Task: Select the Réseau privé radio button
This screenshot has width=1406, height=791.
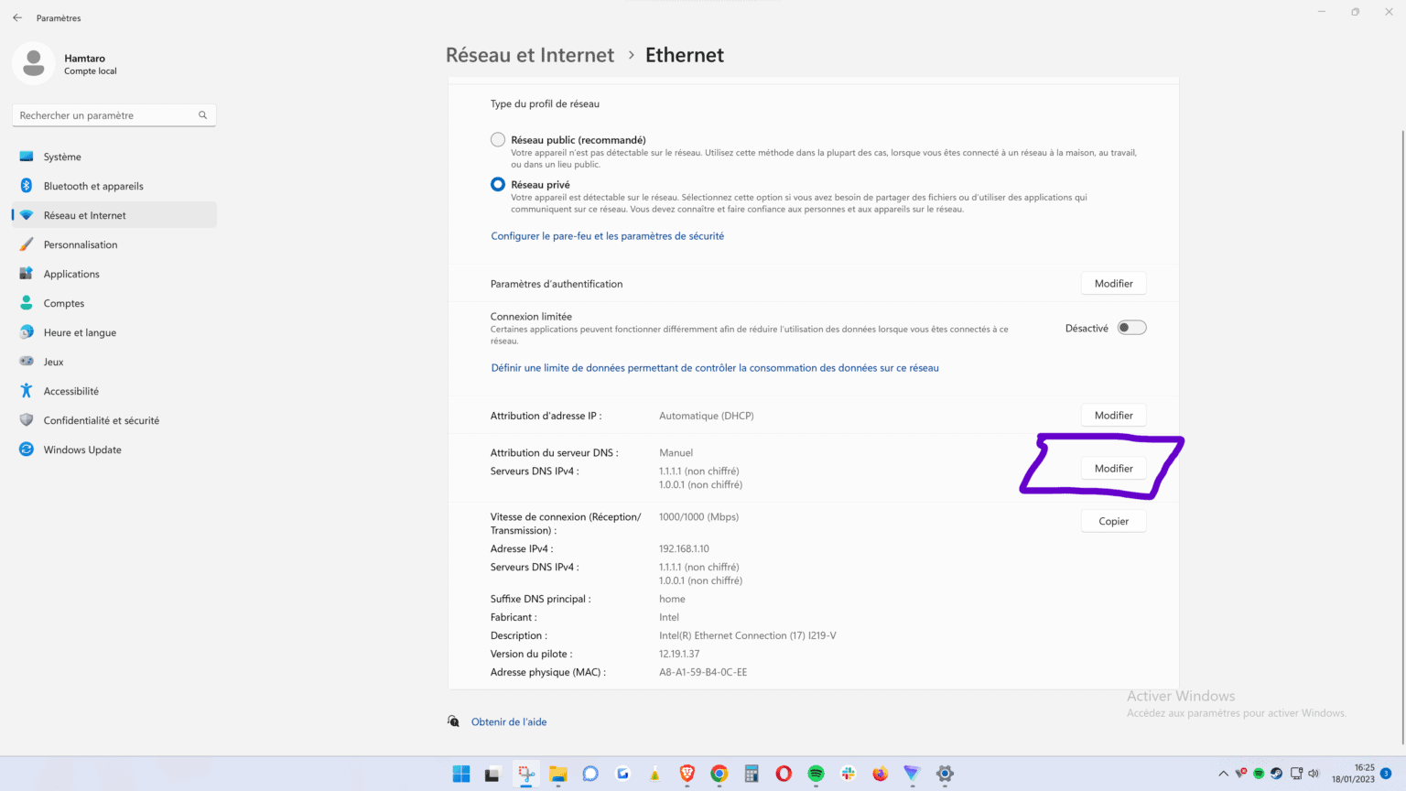Action: tap(497, 184)
